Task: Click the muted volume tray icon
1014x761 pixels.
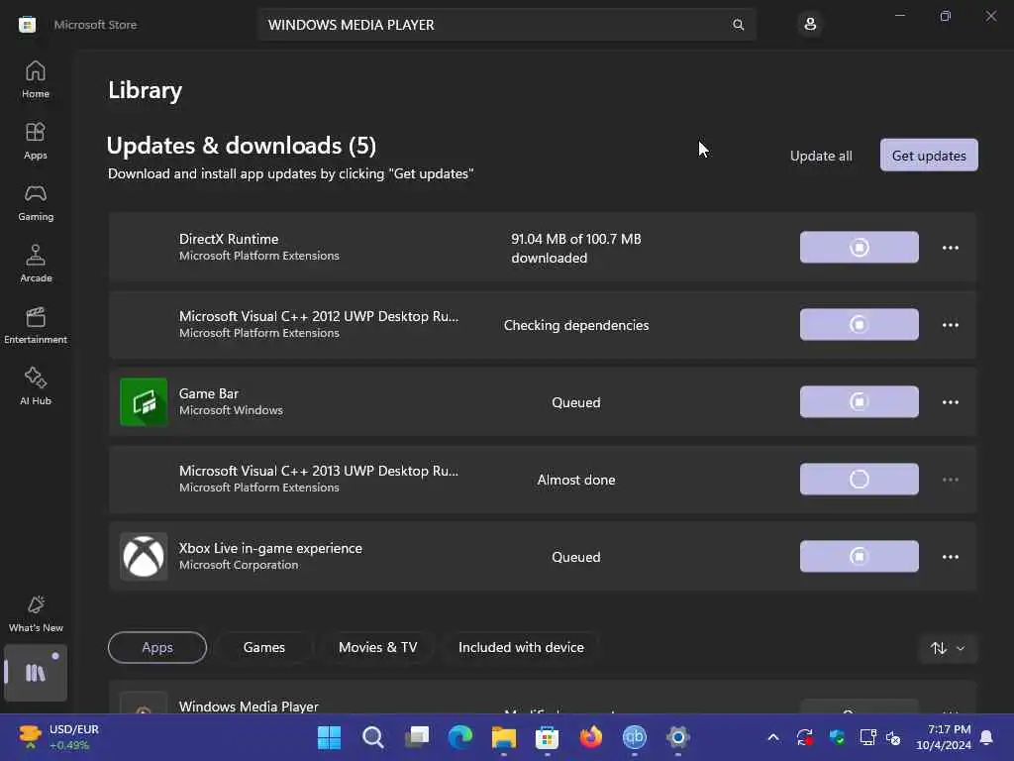Action: [894, 737]
